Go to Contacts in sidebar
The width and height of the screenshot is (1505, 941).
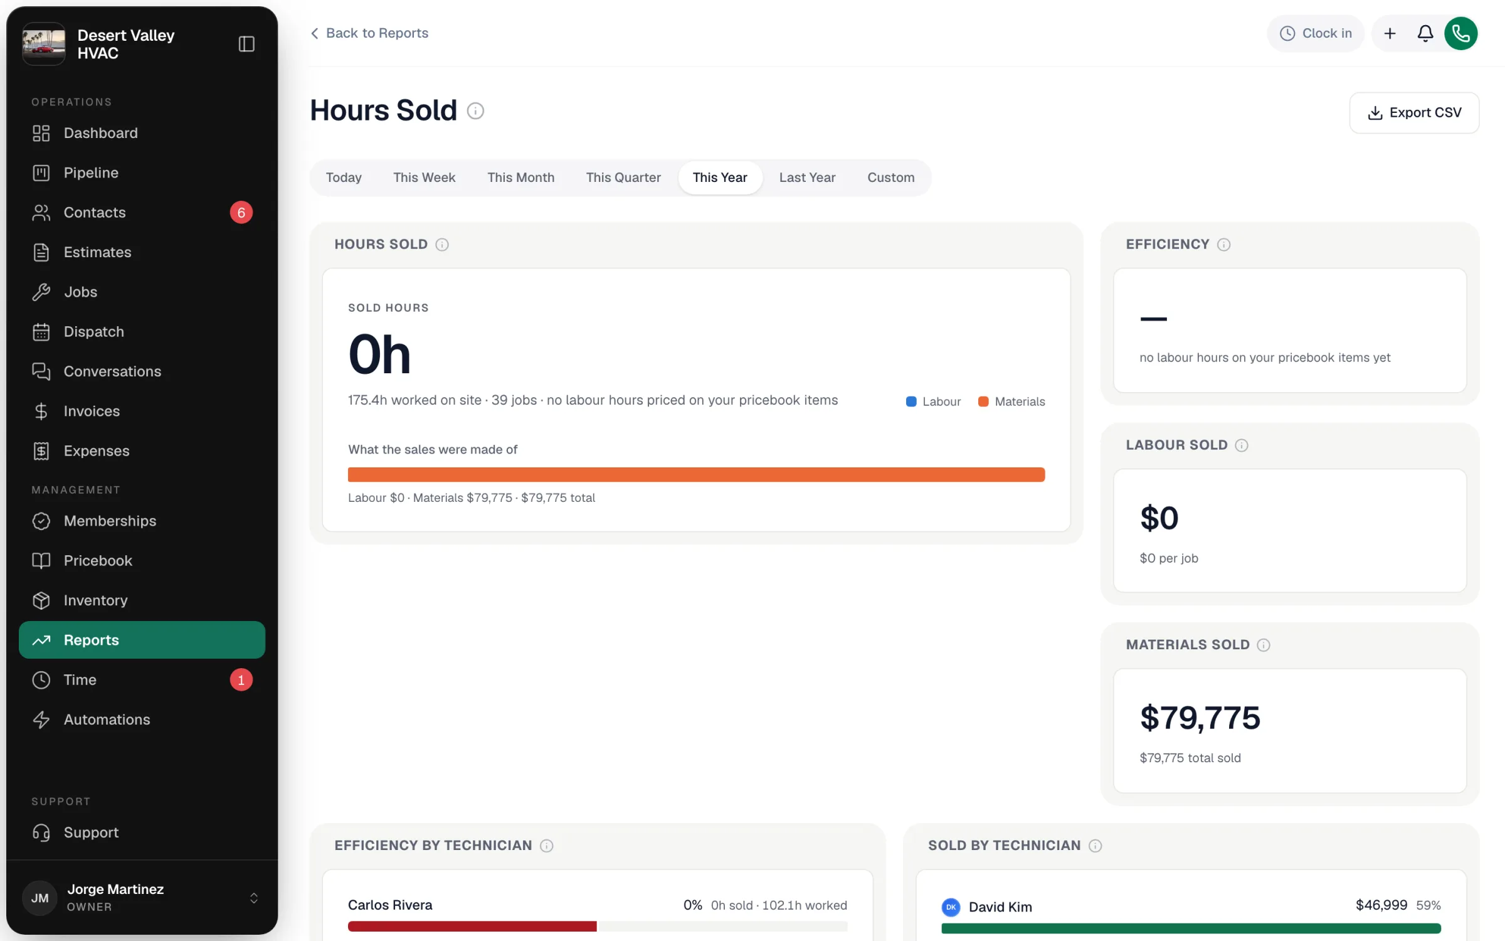pos(142,213)
